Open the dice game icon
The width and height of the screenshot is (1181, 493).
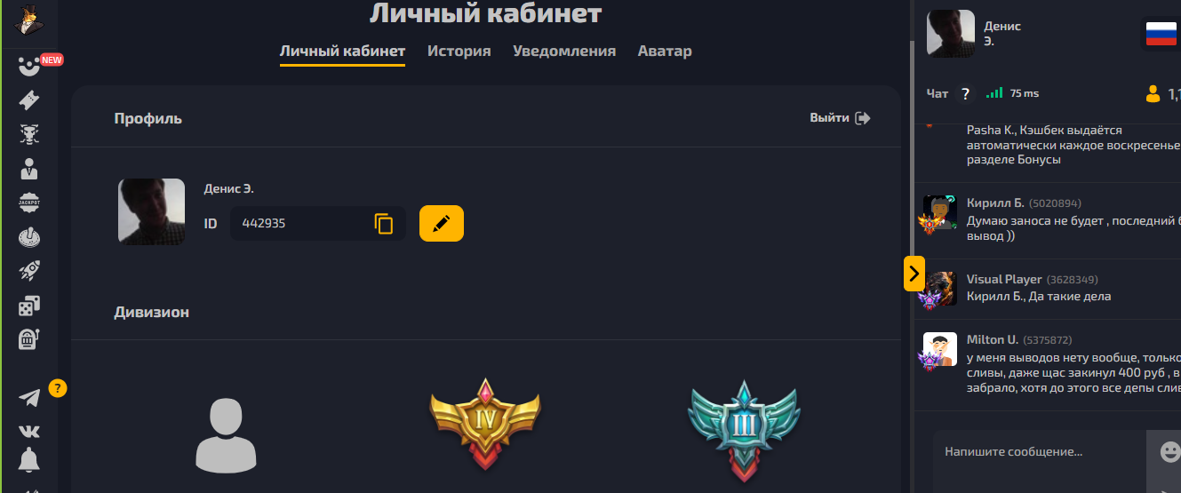29,306
